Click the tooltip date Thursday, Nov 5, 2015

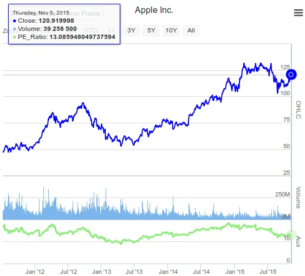(41, 13)
